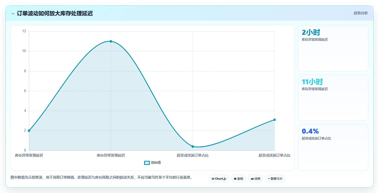Click the 库存异常发现延迟 caption under 2小时
379x193 pixels.
pyautogui.click(x=315, y=40)
